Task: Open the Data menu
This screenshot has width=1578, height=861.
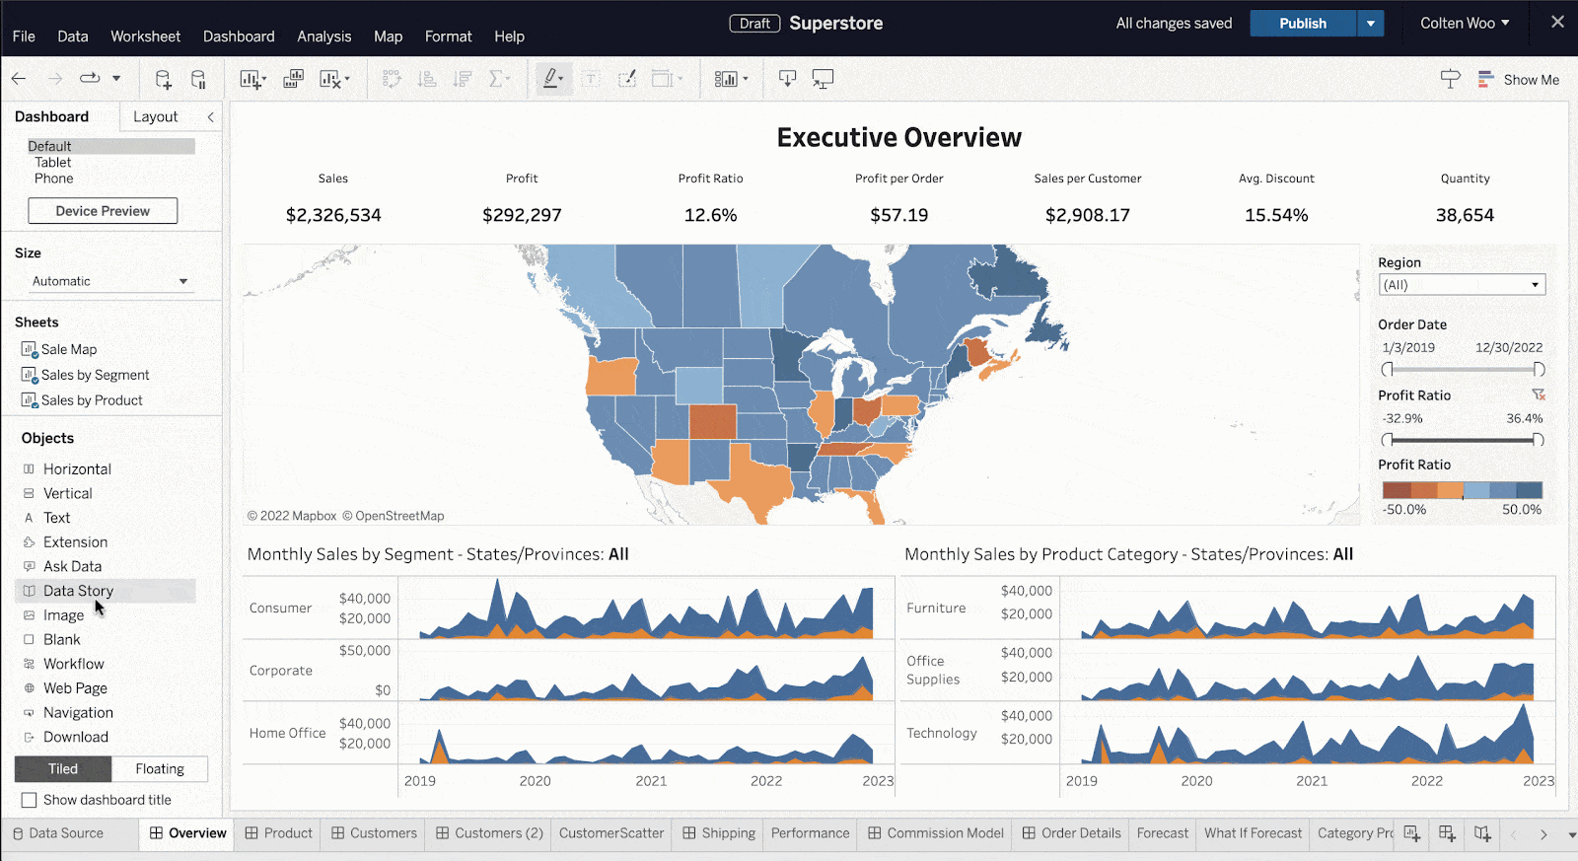Action: pyautogui.click(x=73, y=36)
